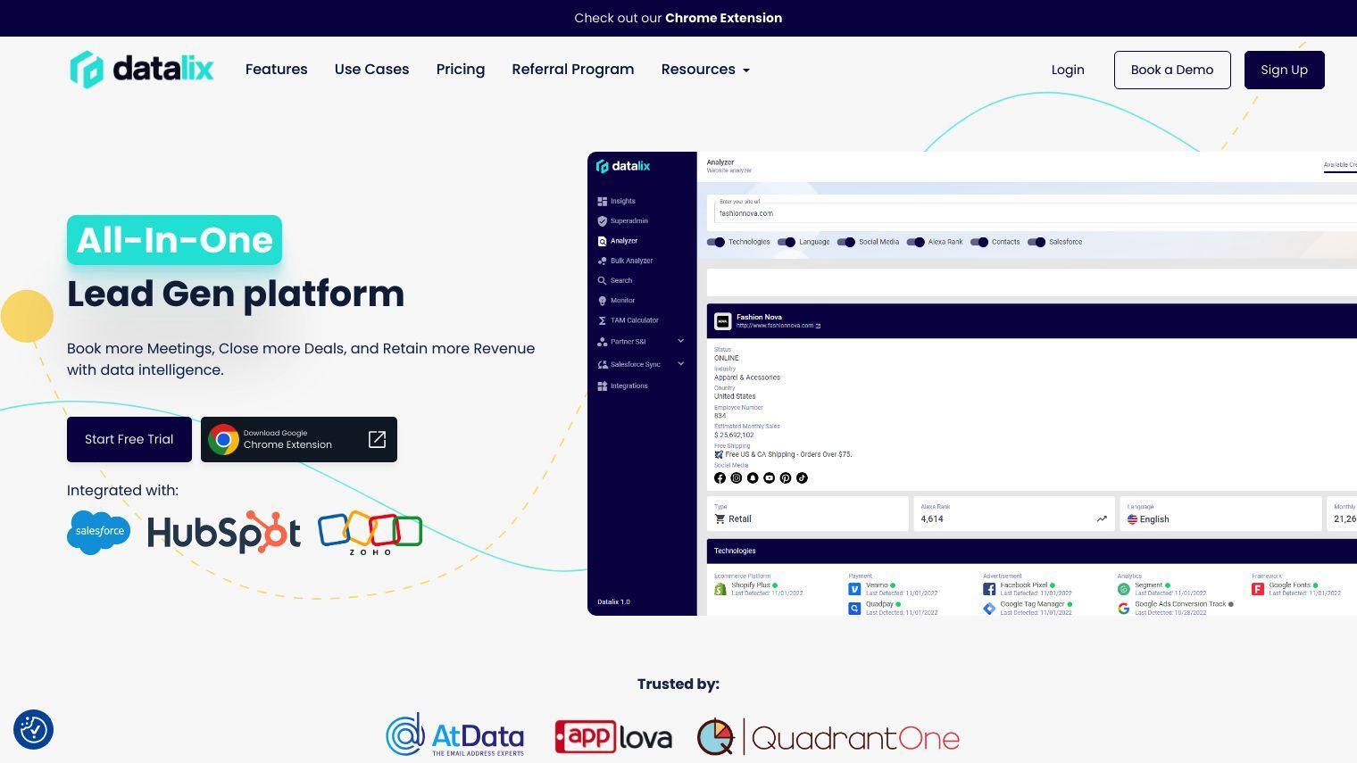The width and height of the screenshot is (1357, 763).
Task: Click the Segment analytics icon
Action: [x=1124, y=589]
